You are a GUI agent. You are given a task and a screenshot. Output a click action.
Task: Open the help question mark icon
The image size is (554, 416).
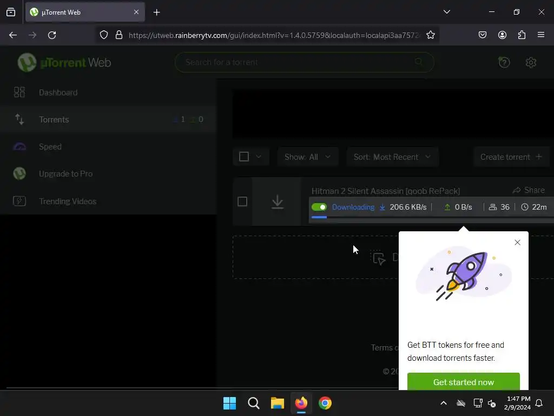pyautogui.click(x=504, y=63)
